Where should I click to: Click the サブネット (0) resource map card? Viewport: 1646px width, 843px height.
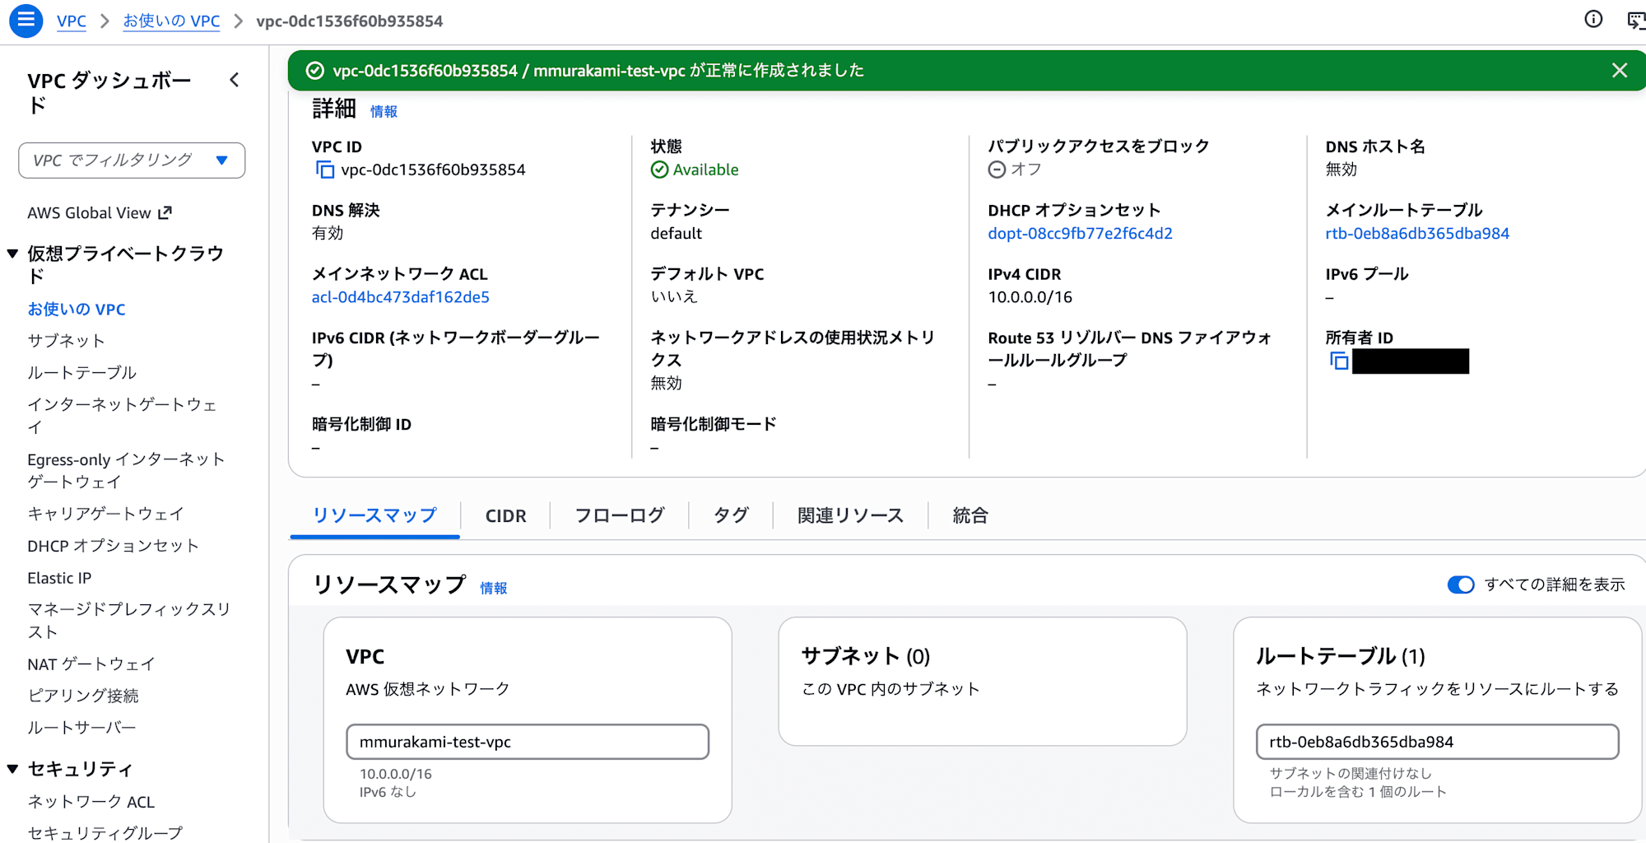pos(982,682)
